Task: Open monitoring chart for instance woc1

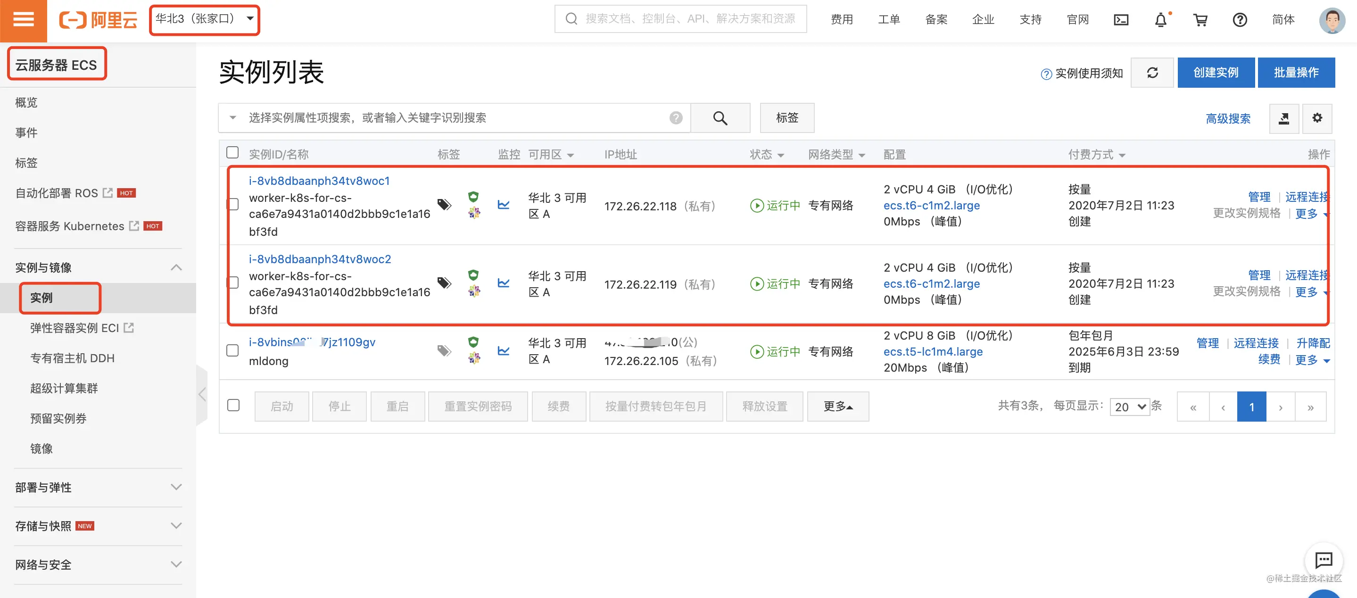Action: (x=504, y=205)
